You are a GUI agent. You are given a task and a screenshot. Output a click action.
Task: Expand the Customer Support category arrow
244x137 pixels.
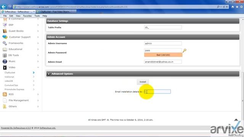(38, 37)
